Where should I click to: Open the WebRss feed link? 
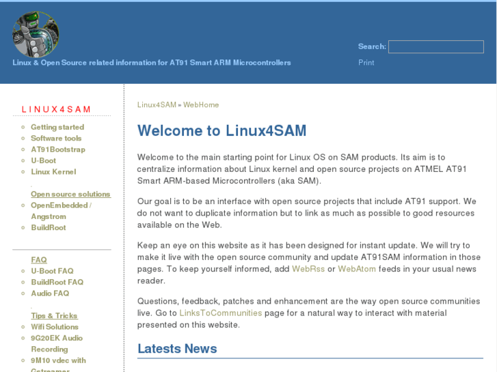(308, 269)
